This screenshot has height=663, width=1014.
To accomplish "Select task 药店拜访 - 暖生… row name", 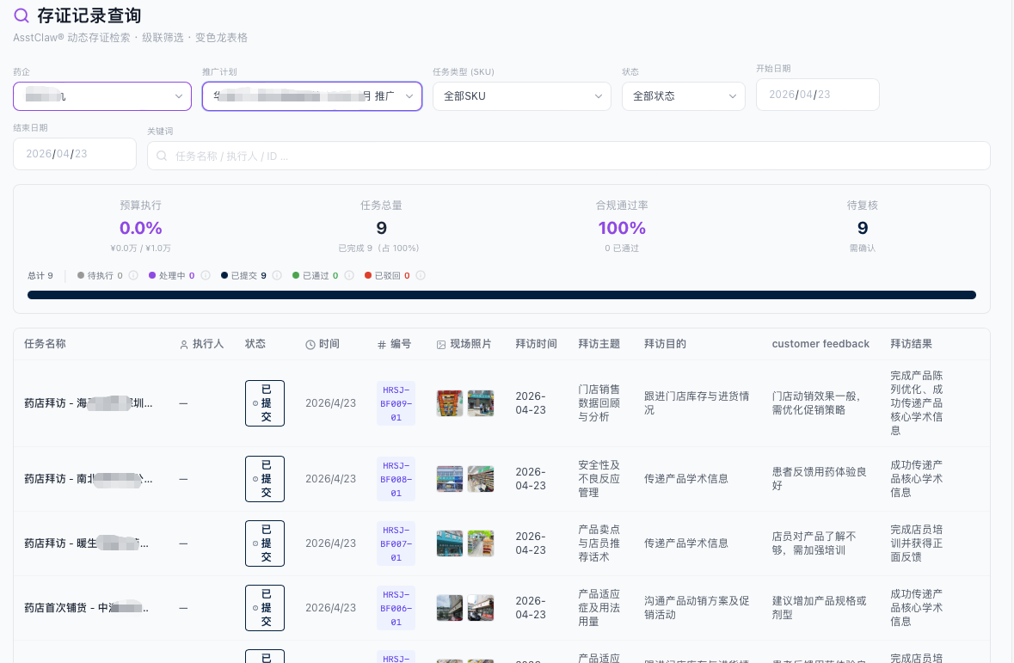I will pos(87,543).
